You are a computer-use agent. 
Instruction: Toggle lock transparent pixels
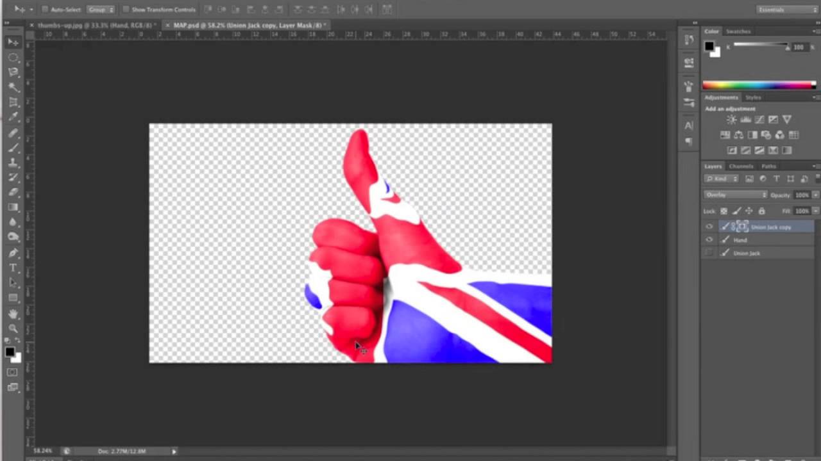pyautogui.click(x=724, y=211)
